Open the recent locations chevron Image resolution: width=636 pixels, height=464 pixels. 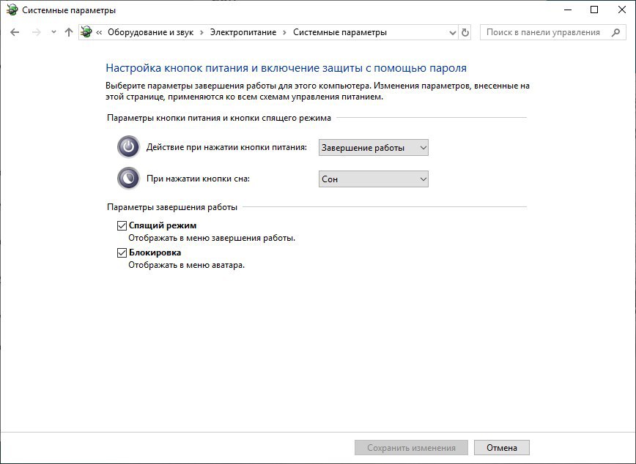(53, 32)
